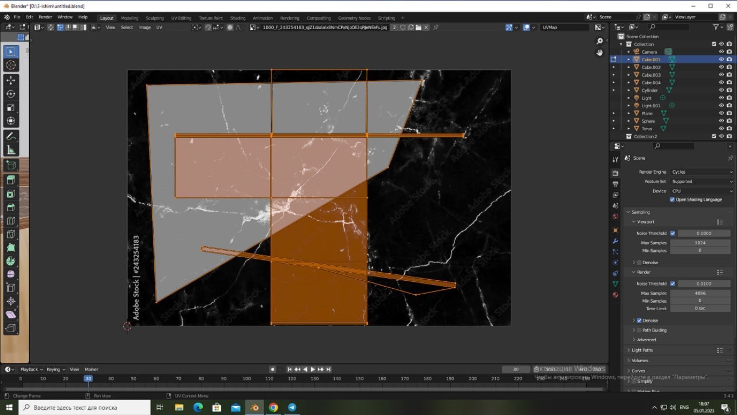The height and width of the screenshot is (415, 737).
Task: Open the Select menu in UV editor
Action: [x=127, y=27]
